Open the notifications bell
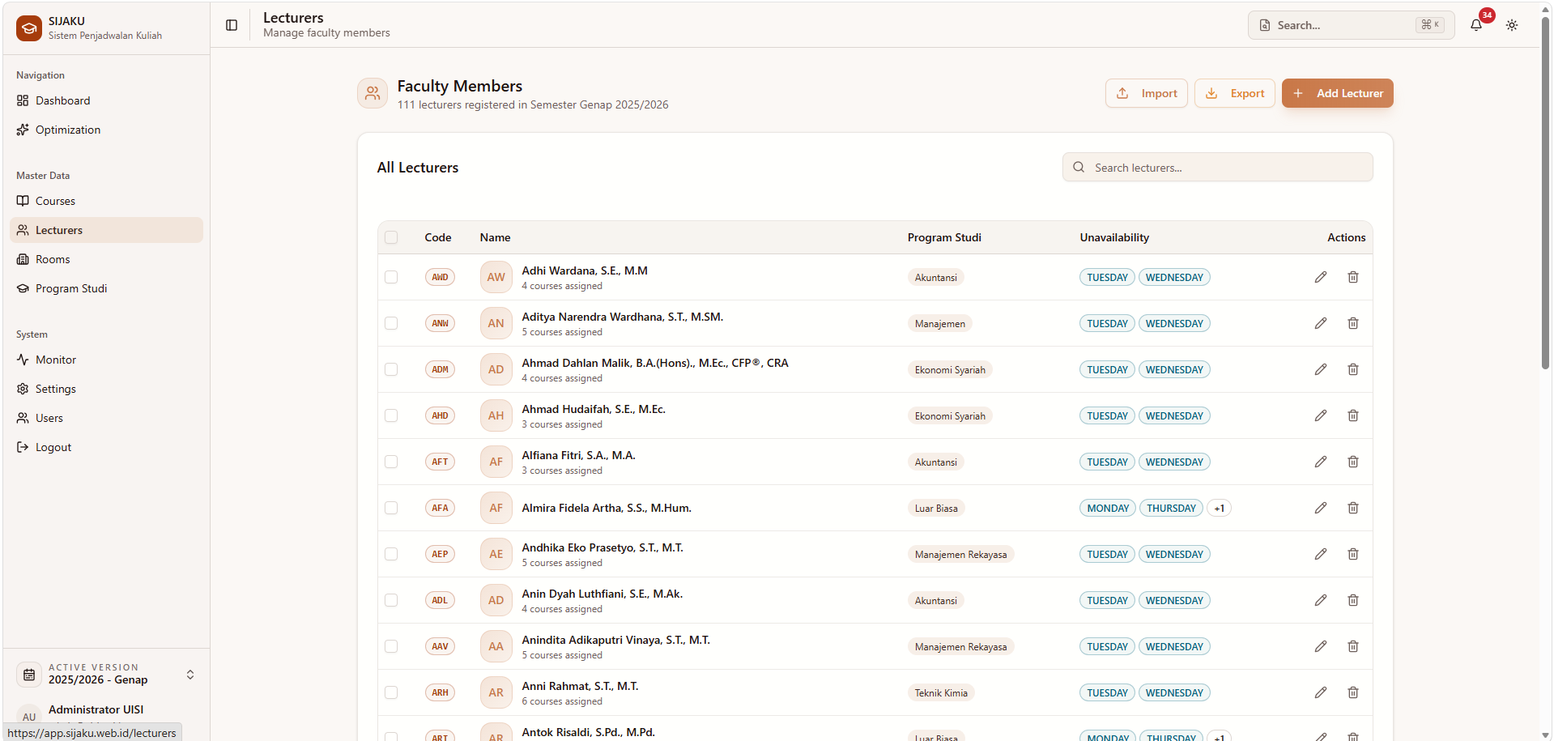 tap(1476, 25)
